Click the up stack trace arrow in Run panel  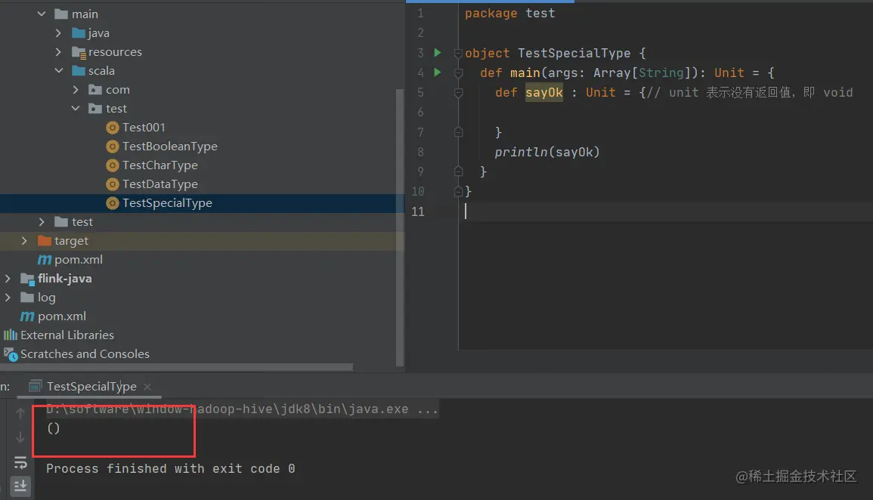[x=20, y=413]
